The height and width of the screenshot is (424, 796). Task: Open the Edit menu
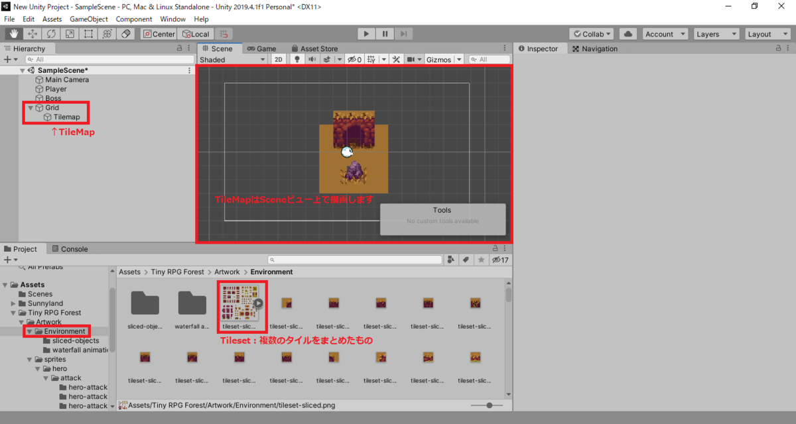[29, 19]
